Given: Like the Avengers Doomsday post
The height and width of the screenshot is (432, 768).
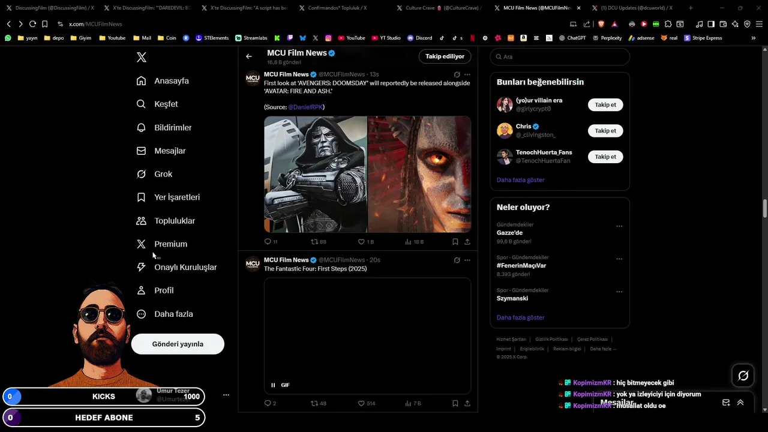Looking at the screenshot, I should [365, 242].
